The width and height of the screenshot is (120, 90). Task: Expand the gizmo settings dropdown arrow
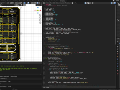(x=26, y=3)
